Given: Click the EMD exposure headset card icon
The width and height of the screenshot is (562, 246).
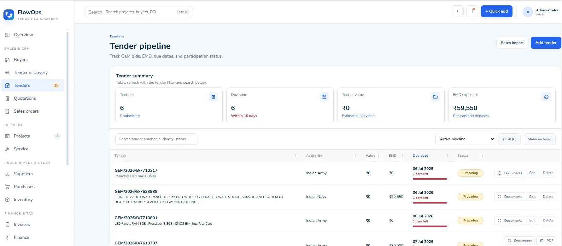Looking at the screenshot, I should [546, 97].
